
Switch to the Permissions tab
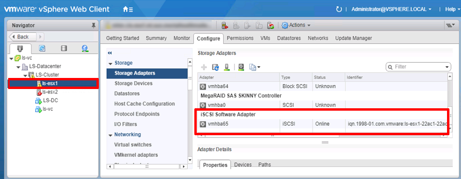pyautogui.click(x=240, y=38)
